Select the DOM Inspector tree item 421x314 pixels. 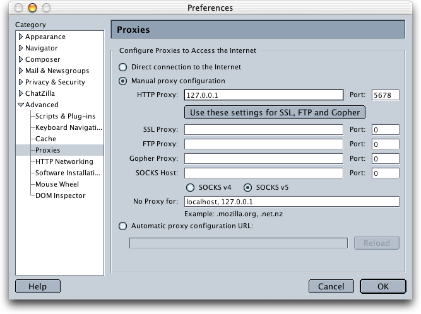tap(61, 195)
